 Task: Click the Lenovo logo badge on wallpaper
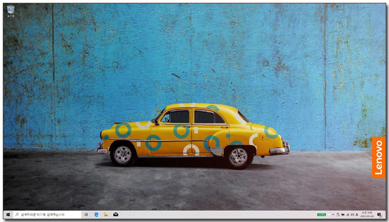378,157
